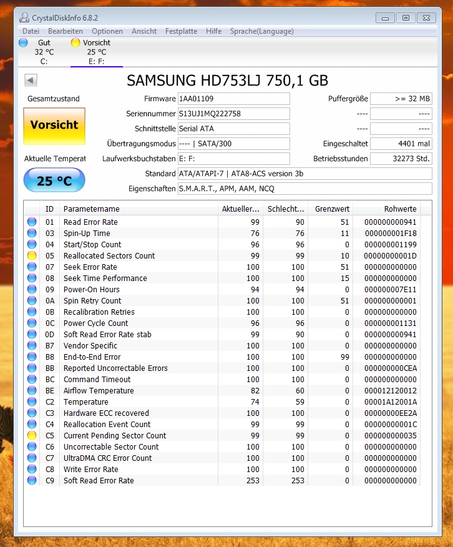Click the ID column header
Screen dimensions: 453x547
coord(49,209)
